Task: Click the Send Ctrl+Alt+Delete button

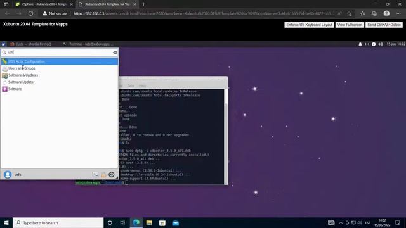Action: [384, 25]
